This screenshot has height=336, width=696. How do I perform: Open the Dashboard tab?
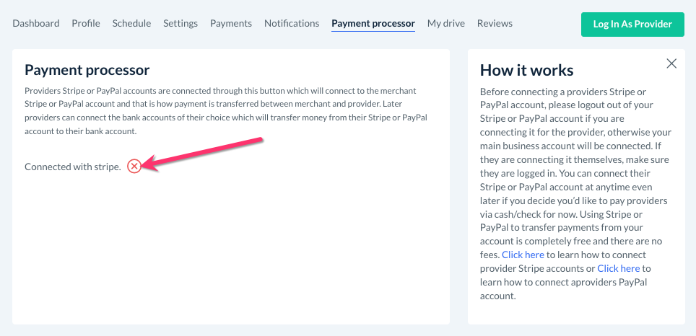(36, 23)
